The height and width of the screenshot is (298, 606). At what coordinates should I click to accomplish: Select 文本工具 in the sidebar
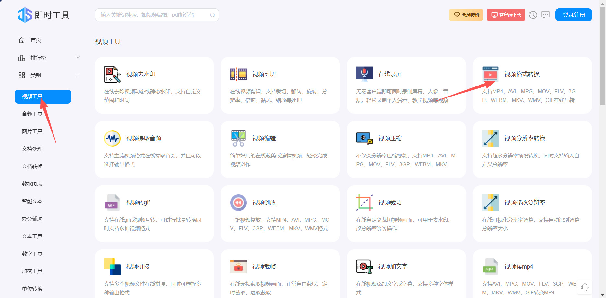32,236
